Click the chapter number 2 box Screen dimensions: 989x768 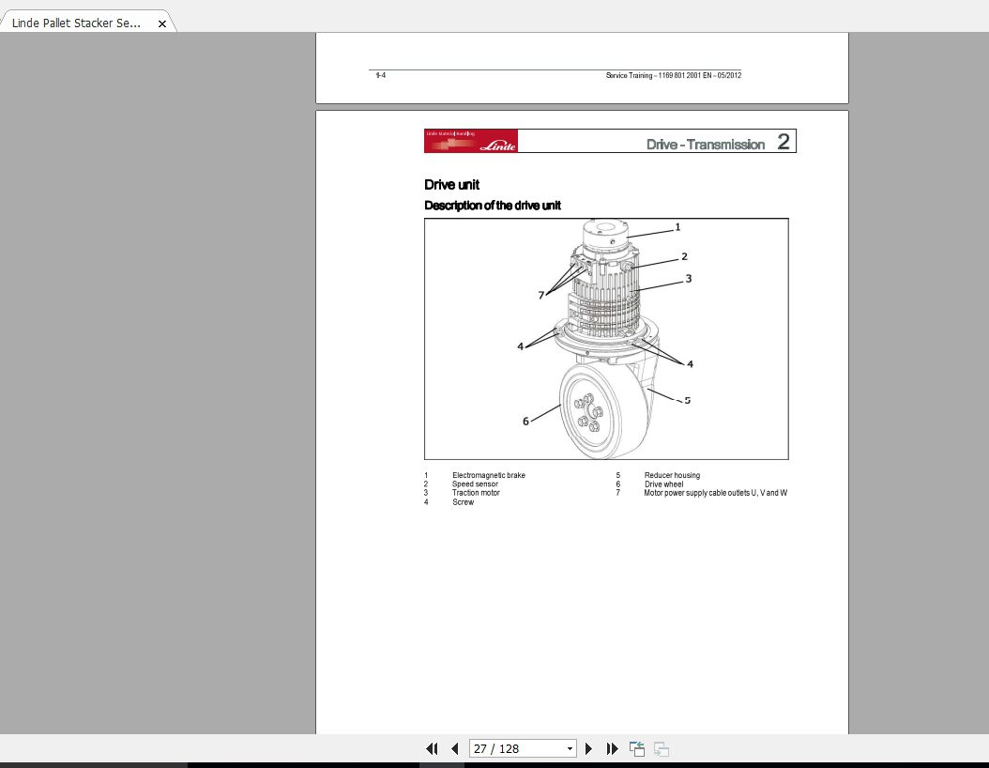783,141
